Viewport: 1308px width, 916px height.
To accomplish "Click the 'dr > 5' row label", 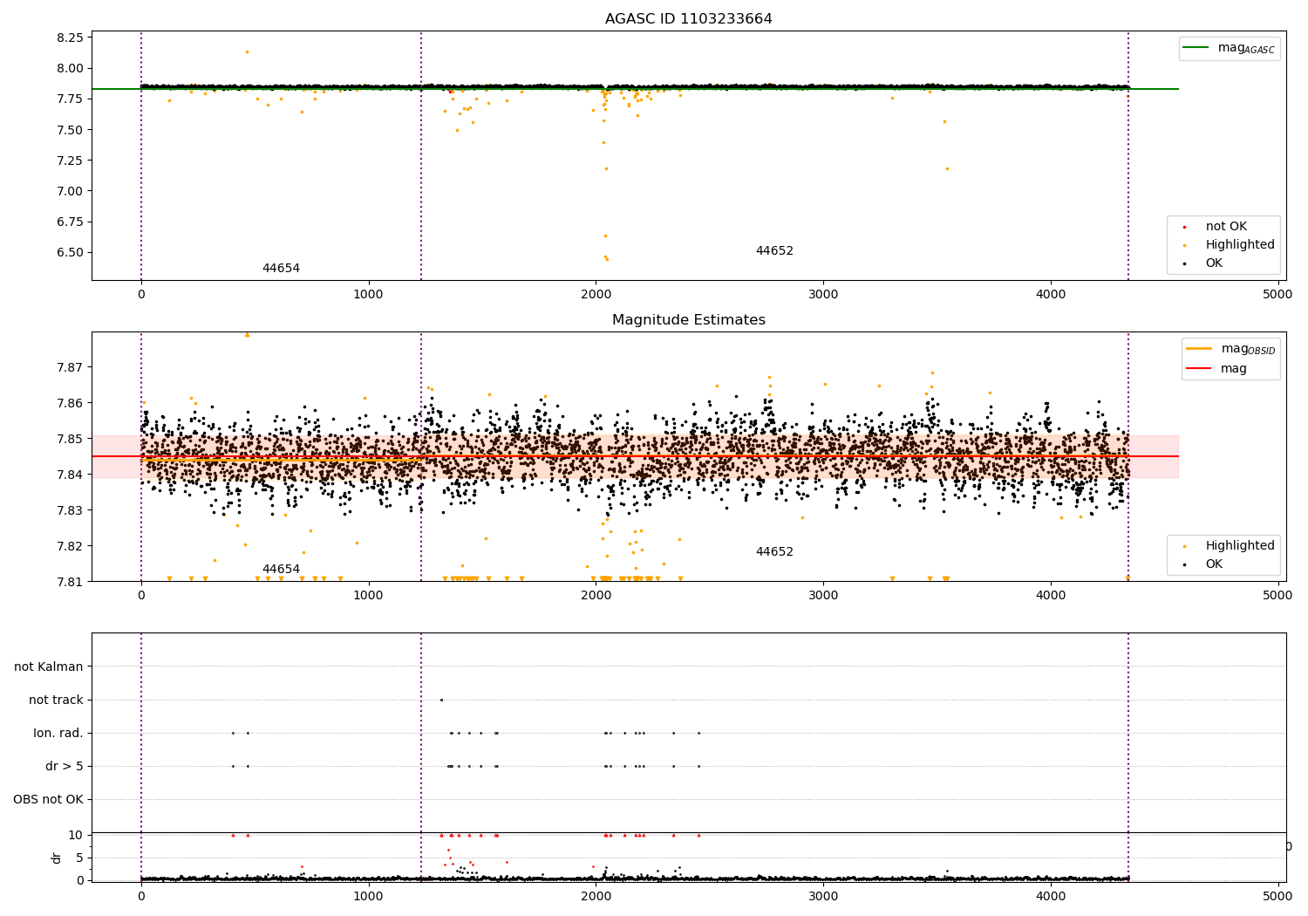I will 65,766.
